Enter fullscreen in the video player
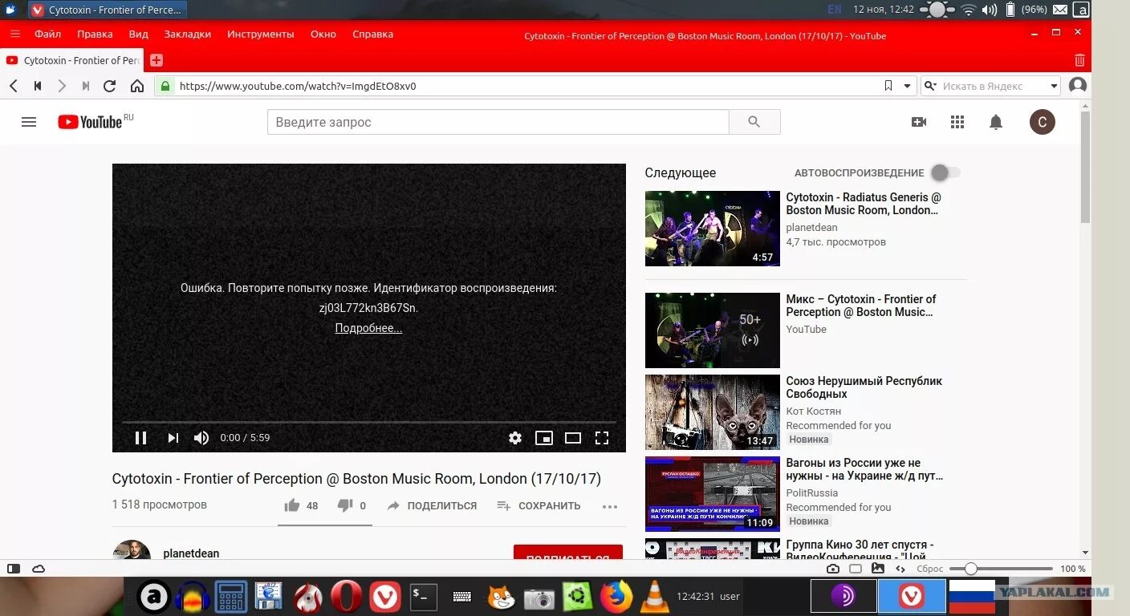Viewport: 1130px width, 616px height. (602, 438)
